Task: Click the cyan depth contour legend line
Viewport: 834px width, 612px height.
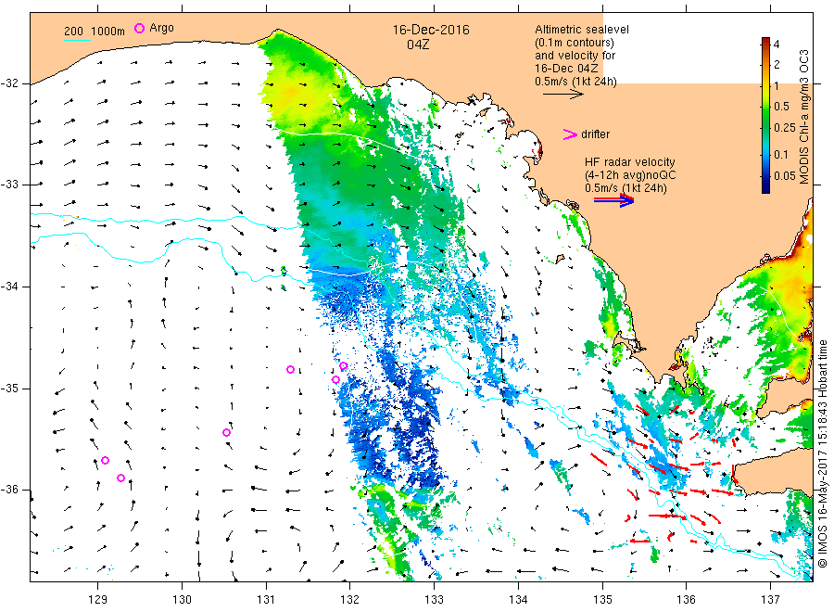Action: coord(77,41)
